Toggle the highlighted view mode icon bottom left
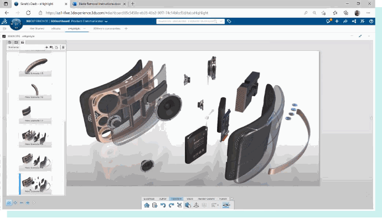The height and width of the screenshot is (218, 382). (9, 203)
